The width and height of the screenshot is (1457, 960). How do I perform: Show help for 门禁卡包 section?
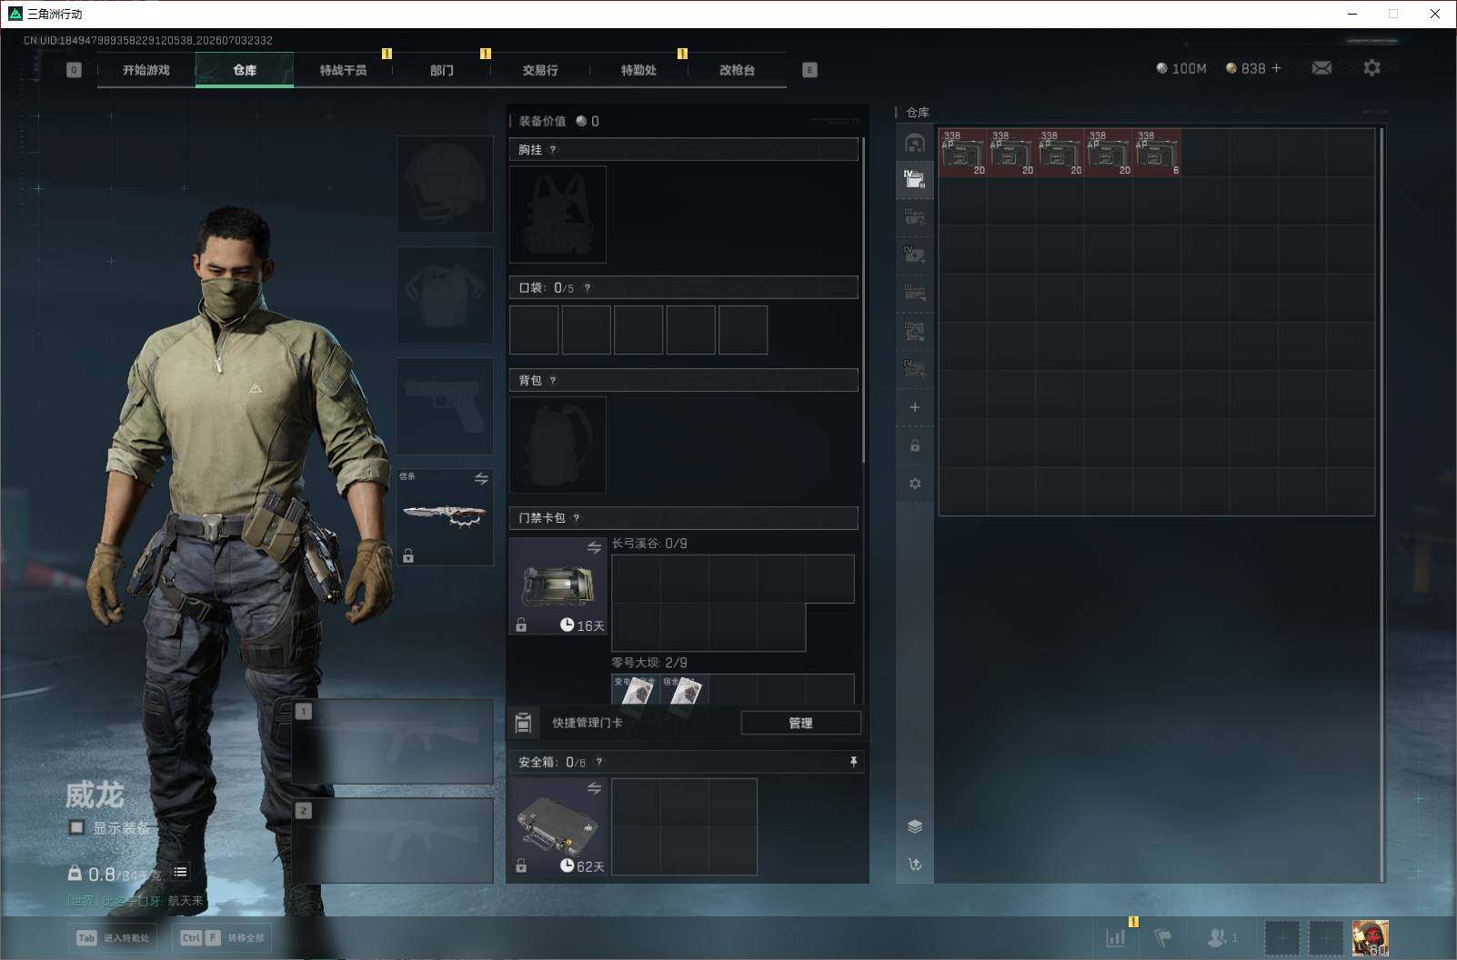(577, 518)
